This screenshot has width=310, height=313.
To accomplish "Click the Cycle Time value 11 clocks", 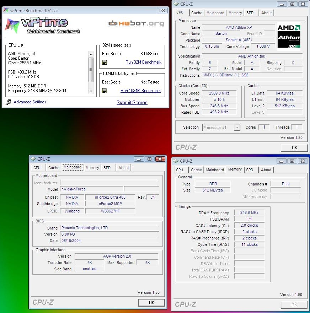I will click(249, 244).
